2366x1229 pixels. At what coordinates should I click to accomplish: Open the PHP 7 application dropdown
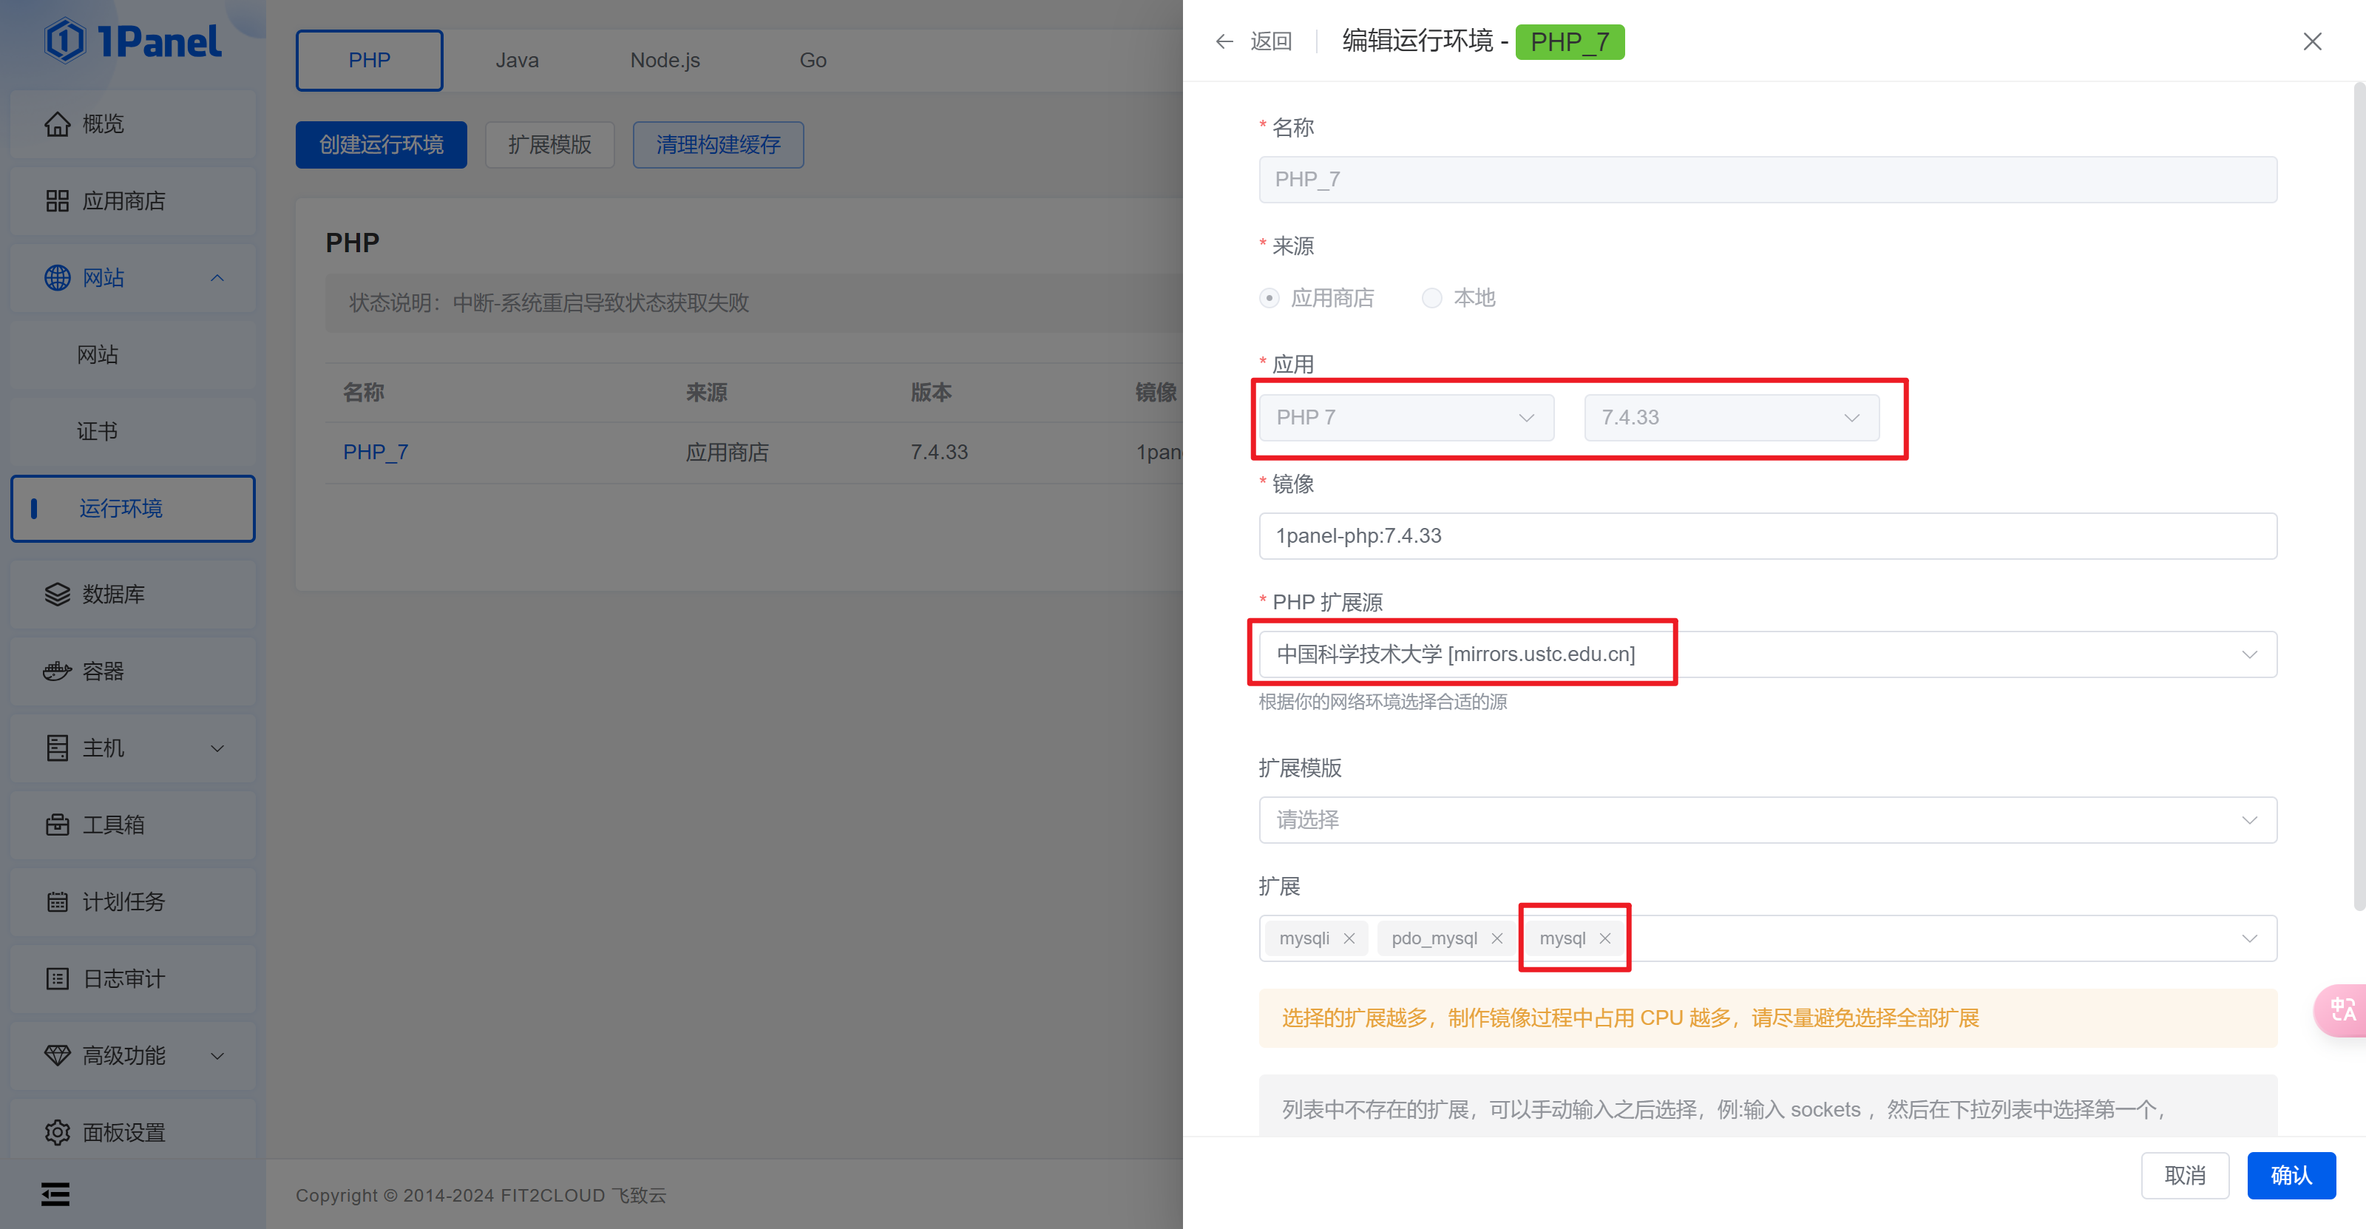[1406, 417]
